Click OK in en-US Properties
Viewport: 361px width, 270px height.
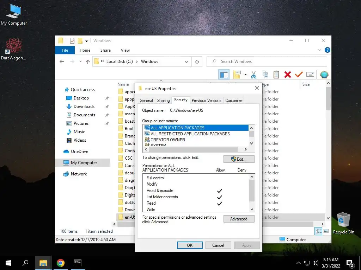(190, 245)
